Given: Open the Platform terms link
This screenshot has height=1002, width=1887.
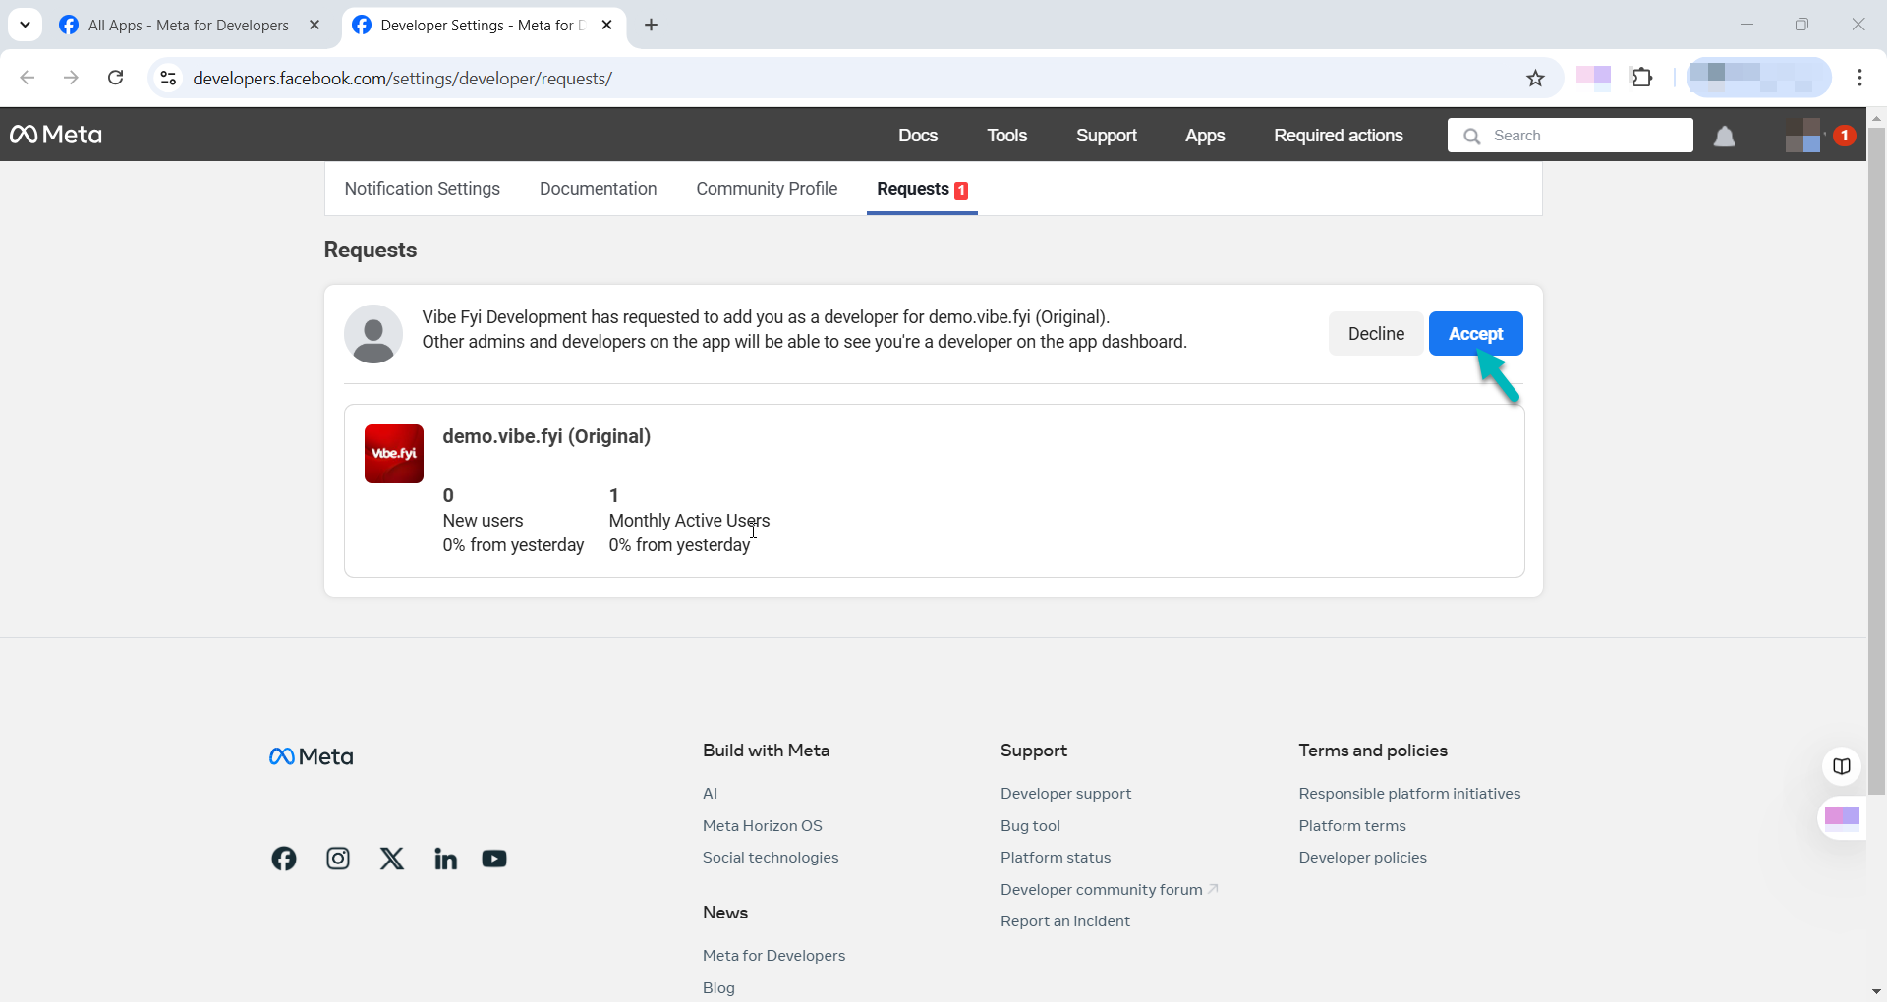Looking at the screenshot, I should [1352, 826].
